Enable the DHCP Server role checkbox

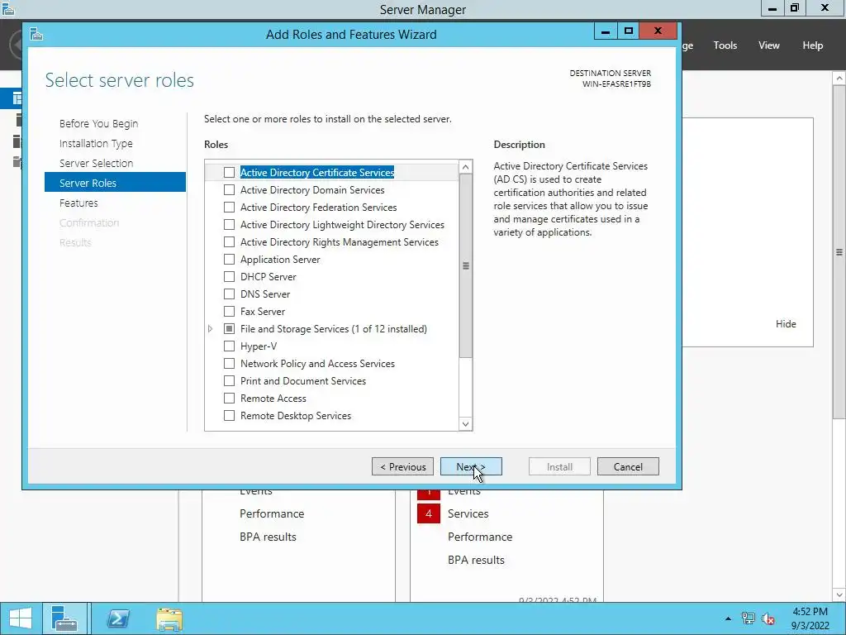click(230, 276)
